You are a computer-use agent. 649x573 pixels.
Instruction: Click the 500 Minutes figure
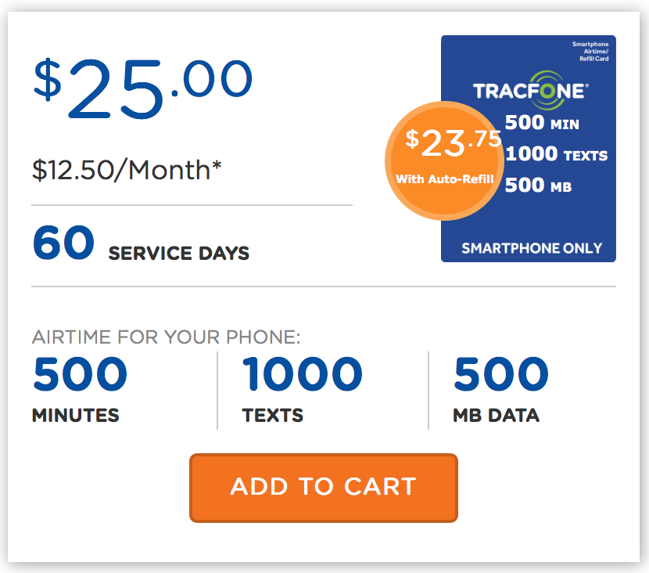81,373
